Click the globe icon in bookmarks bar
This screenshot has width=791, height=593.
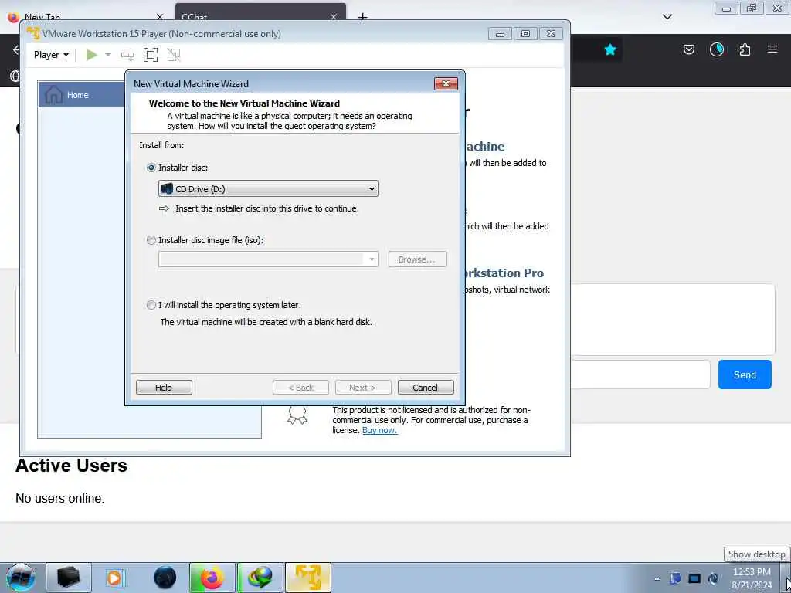15,76
